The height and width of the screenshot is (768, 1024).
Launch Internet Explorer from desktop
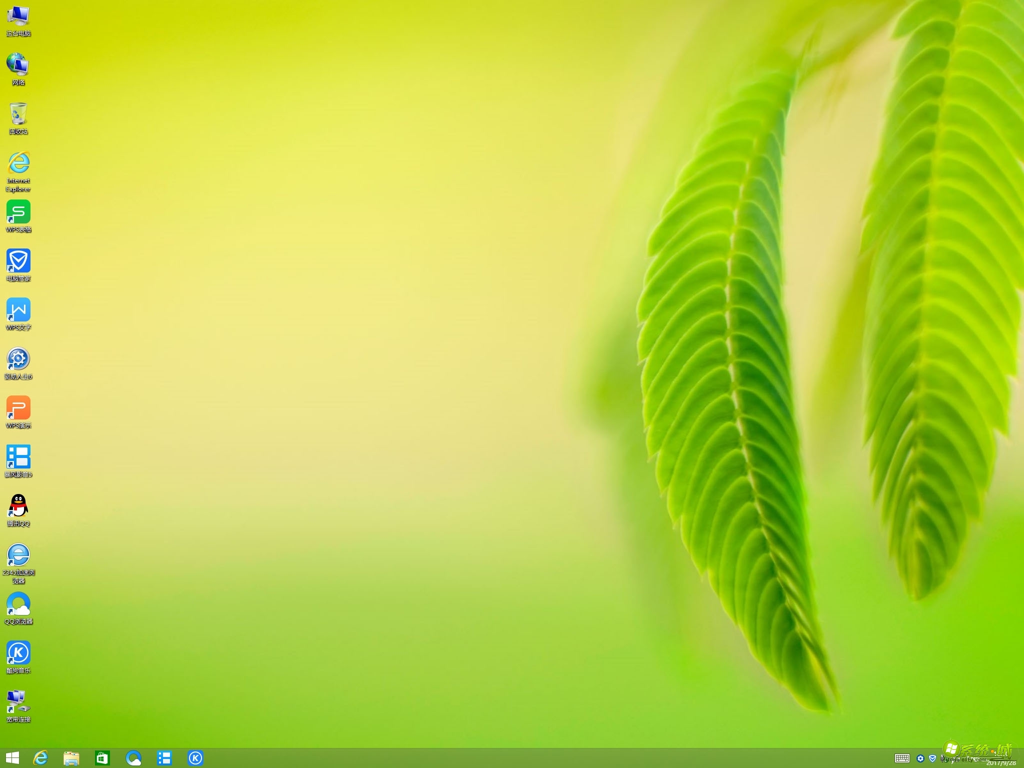click(18, 163)
